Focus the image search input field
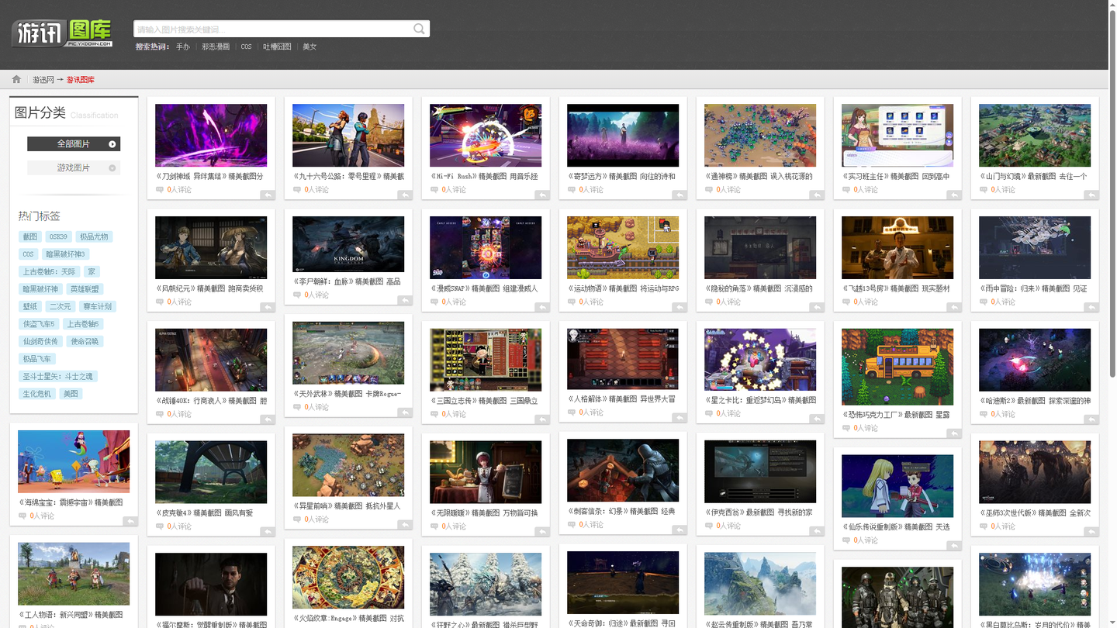 (x=272, y=29)
